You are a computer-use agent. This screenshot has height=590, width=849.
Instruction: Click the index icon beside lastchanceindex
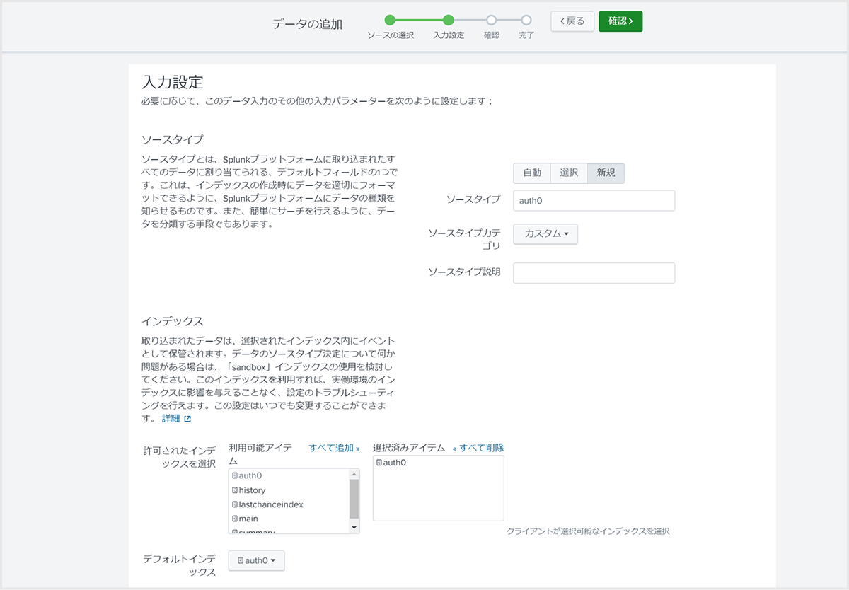[235, 504]
